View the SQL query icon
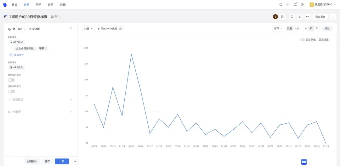The height and width of the screenshot is (166, 340). click(x=308, y=17)
